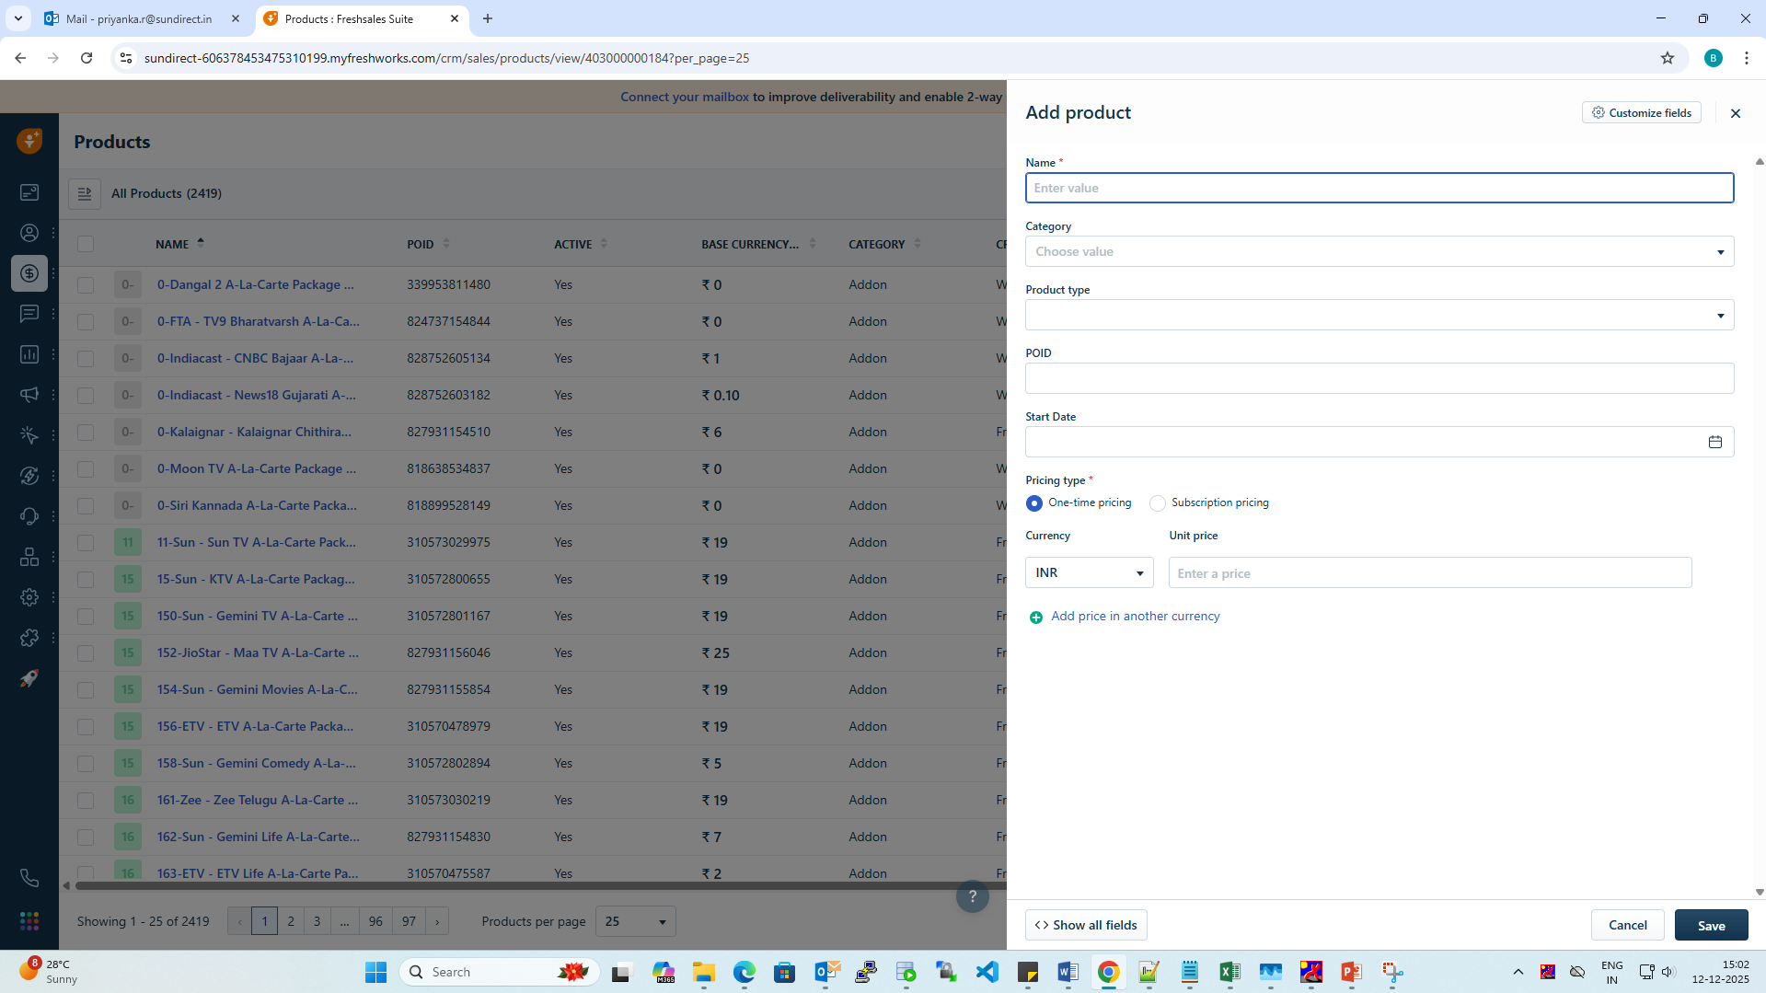Click the Freshsales logo in sidebar
Screen dimensions: 1766x993
[x=29, y=140]
